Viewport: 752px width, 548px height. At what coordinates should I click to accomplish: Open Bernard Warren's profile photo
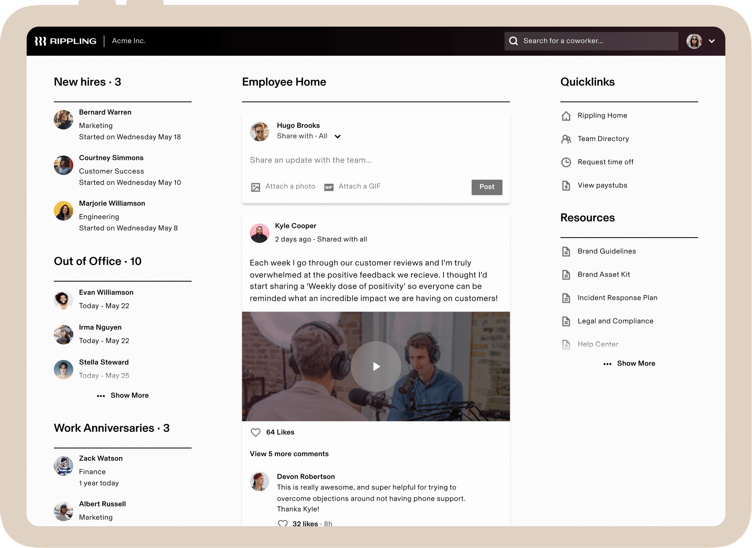coord(64,120)
